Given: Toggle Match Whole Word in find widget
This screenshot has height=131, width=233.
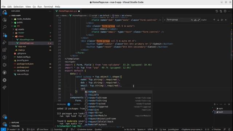Looking at the screenshot, I should pos(195,20).
